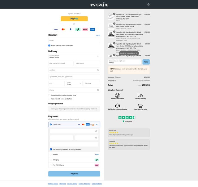Viewport: 198px width, 187px height.
Task: Open the State dropdown showing Iowa
Action: [74, 83]
